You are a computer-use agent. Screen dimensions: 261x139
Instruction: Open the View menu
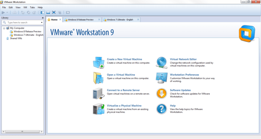(x=18, y=7)
